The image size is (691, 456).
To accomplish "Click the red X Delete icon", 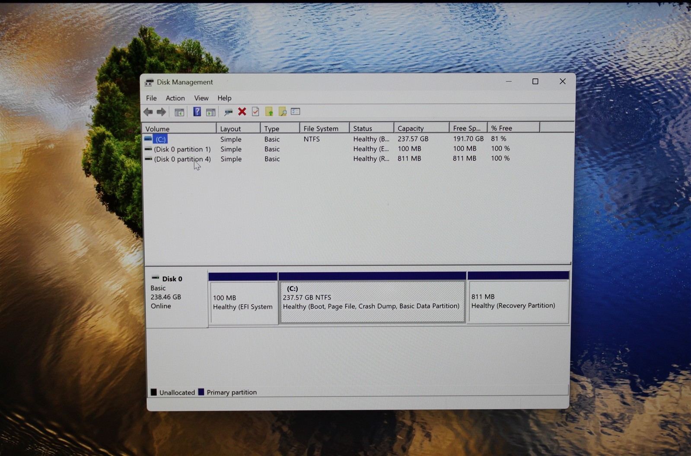I will [242, 112].
